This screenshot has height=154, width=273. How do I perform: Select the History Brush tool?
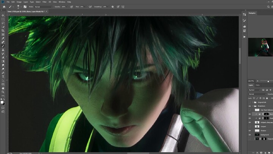click(3, 54)
